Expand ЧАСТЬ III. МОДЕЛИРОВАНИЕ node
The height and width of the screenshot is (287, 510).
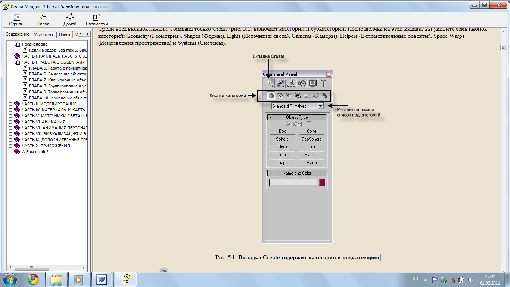coord(10,104)
